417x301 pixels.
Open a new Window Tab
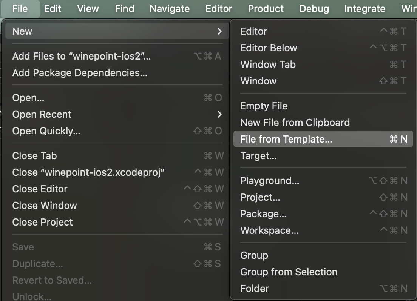(268, 64)
